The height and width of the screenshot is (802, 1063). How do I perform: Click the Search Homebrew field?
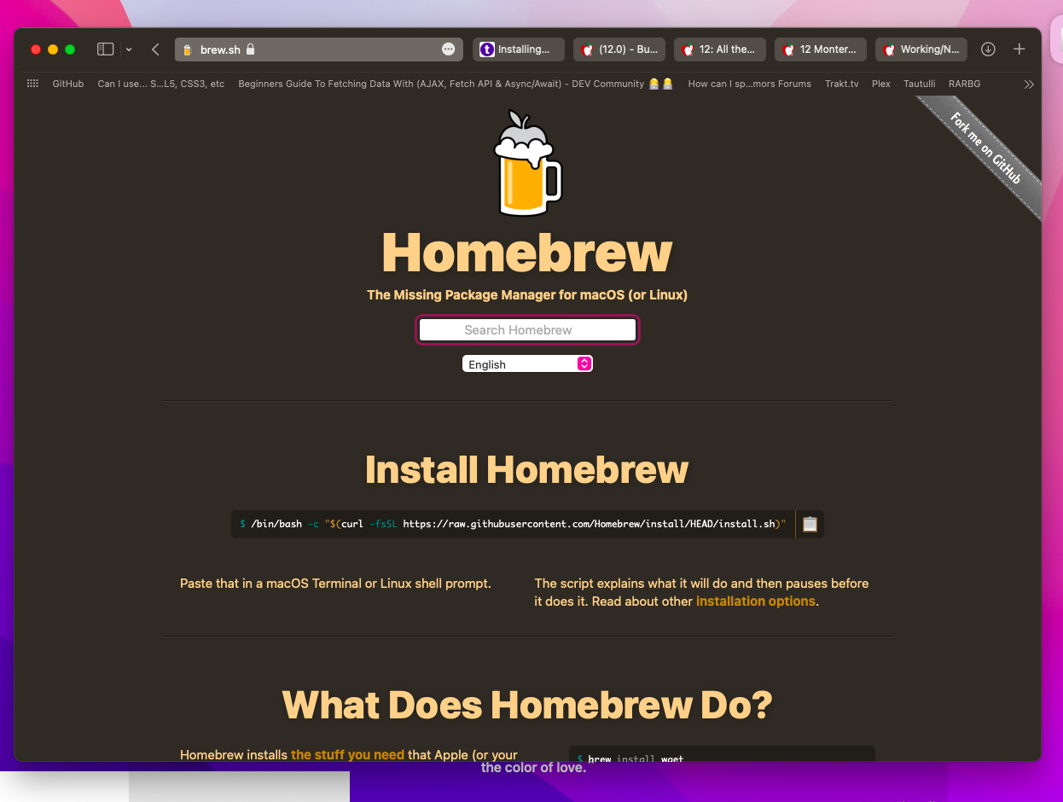click(x=527, y=329)
